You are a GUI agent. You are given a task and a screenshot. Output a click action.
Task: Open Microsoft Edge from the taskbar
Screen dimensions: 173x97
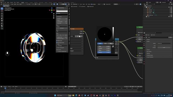pos(76,95)
